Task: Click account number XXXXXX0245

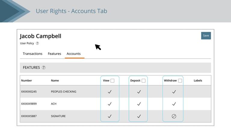Action: (x=29, y=92)
